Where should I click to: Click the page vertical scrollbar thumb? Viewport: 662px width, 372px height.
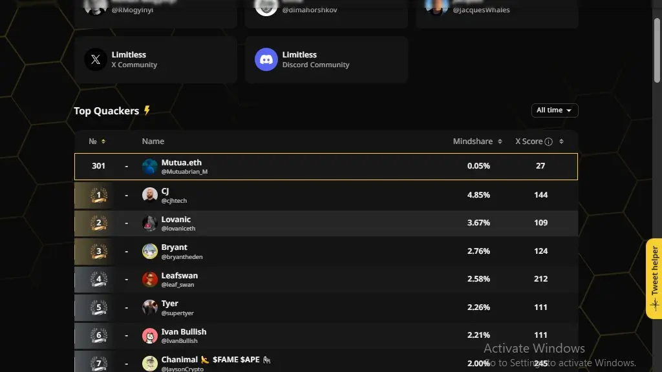[657, 50]
